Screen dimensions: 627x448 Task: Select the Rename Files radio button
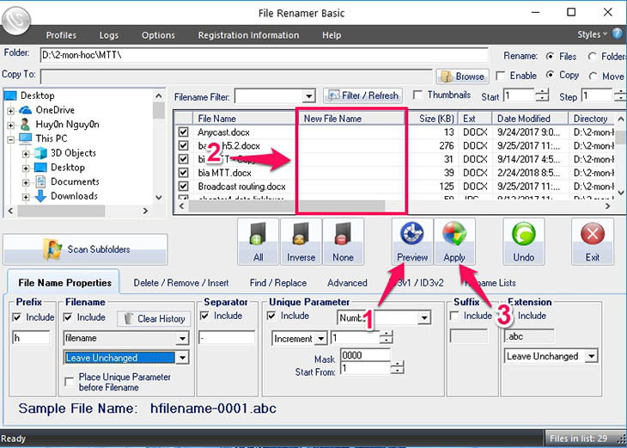click(551, 57)
